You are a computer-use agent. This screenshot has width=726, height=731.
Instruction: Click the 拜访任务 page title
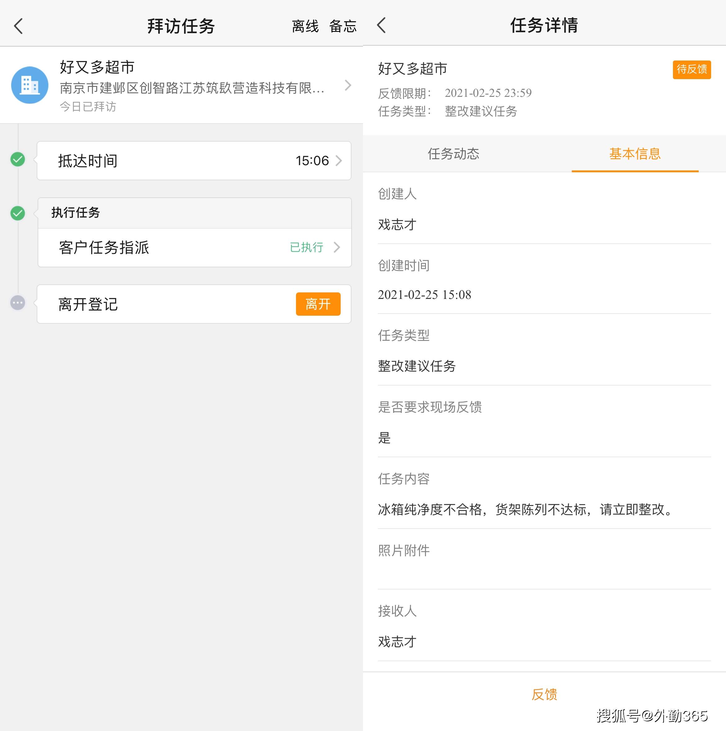click(181, 26)
